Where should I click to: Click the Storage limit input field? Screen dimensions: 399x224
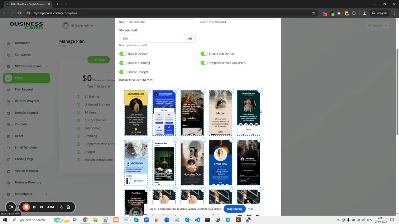[151, 39]
